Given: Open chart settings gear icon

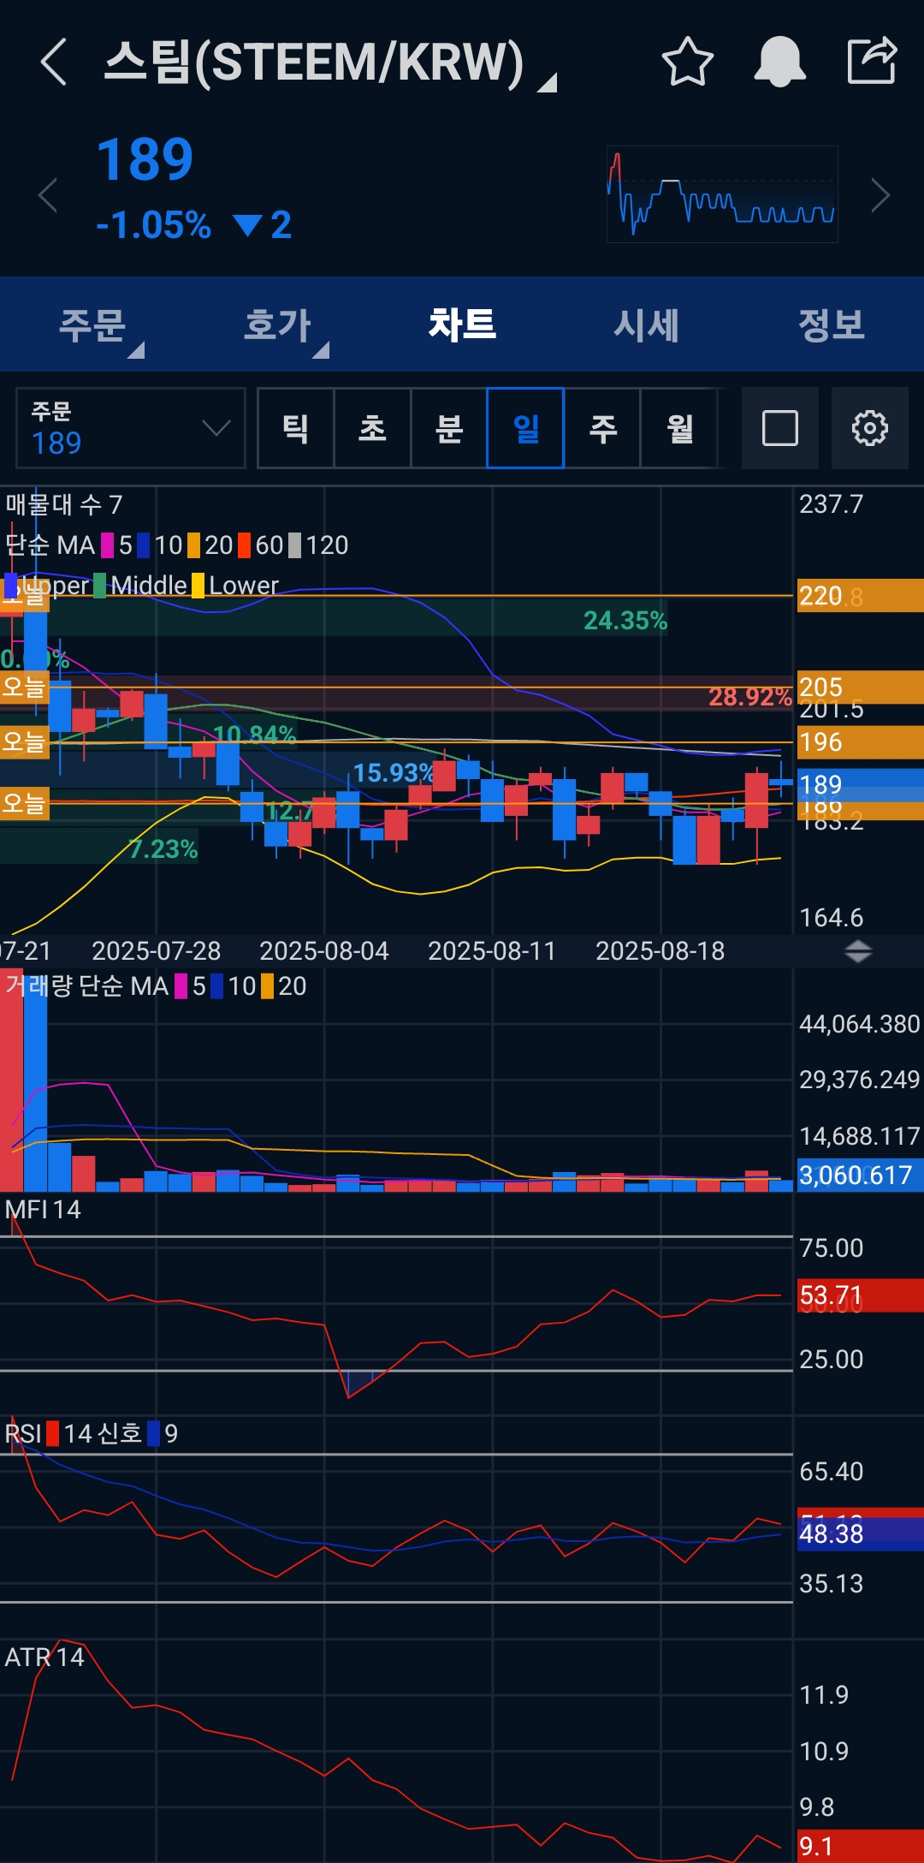Looking at the screenshot, I should pos(870,428).
